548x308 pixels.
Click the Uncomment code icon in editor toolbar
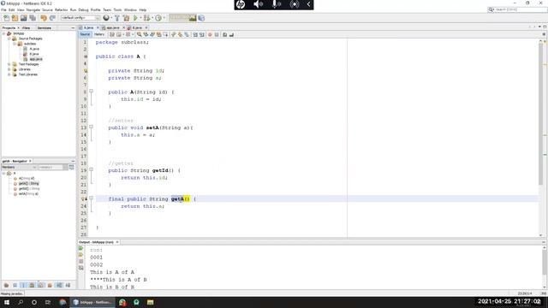coord(231,34)
